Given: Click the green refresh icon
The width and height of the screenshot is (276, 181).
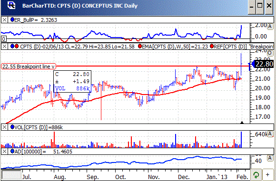Looking at the screenshot, I should 256,175.
